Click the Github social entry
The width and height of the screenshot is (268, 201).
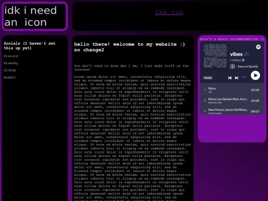(x=10, y=70)
